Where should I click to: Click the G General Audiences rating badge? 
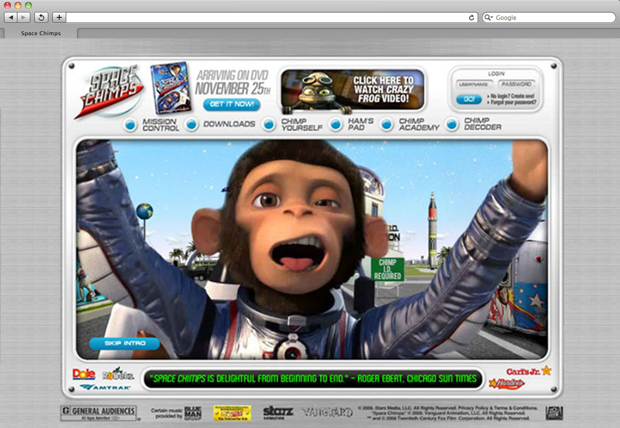click(98, 413)
